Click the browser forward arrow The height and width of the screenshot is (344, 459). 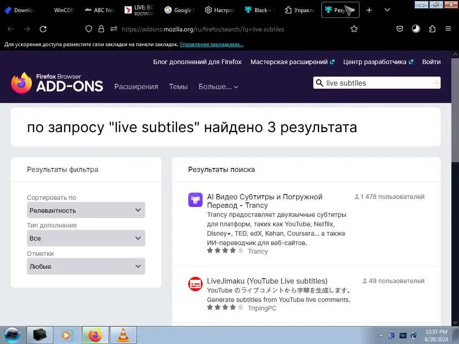click(x=27, y=29)
